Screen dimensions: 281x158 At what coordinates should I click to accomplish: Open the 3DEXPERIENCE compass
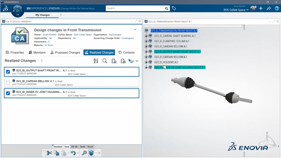[17, 11]
